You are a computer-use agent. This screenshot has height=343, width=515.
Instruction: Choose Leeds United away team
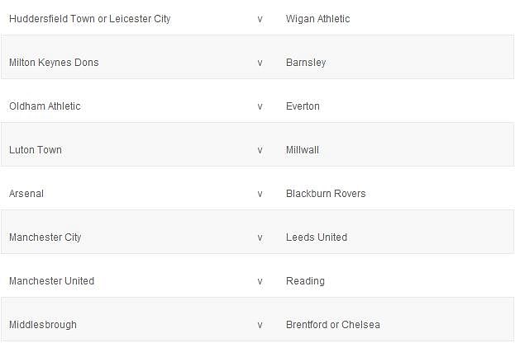coord(317,237)
